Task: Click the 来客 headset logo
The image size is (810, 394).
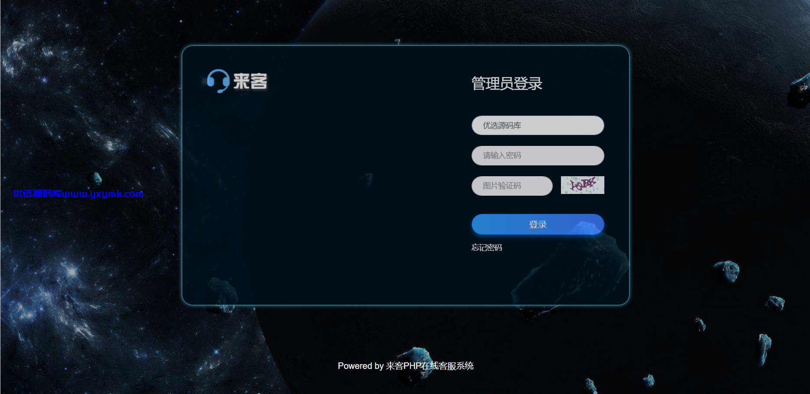Action: [237, 81]
